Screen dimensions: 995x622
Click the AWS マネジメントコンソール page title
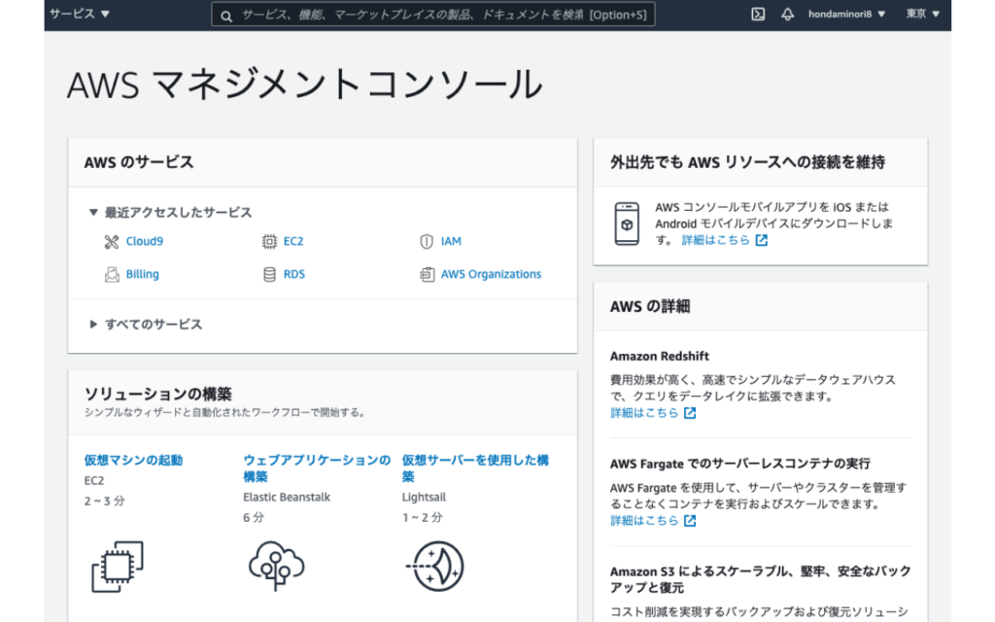pyautogui.click(x=304, y=85)
